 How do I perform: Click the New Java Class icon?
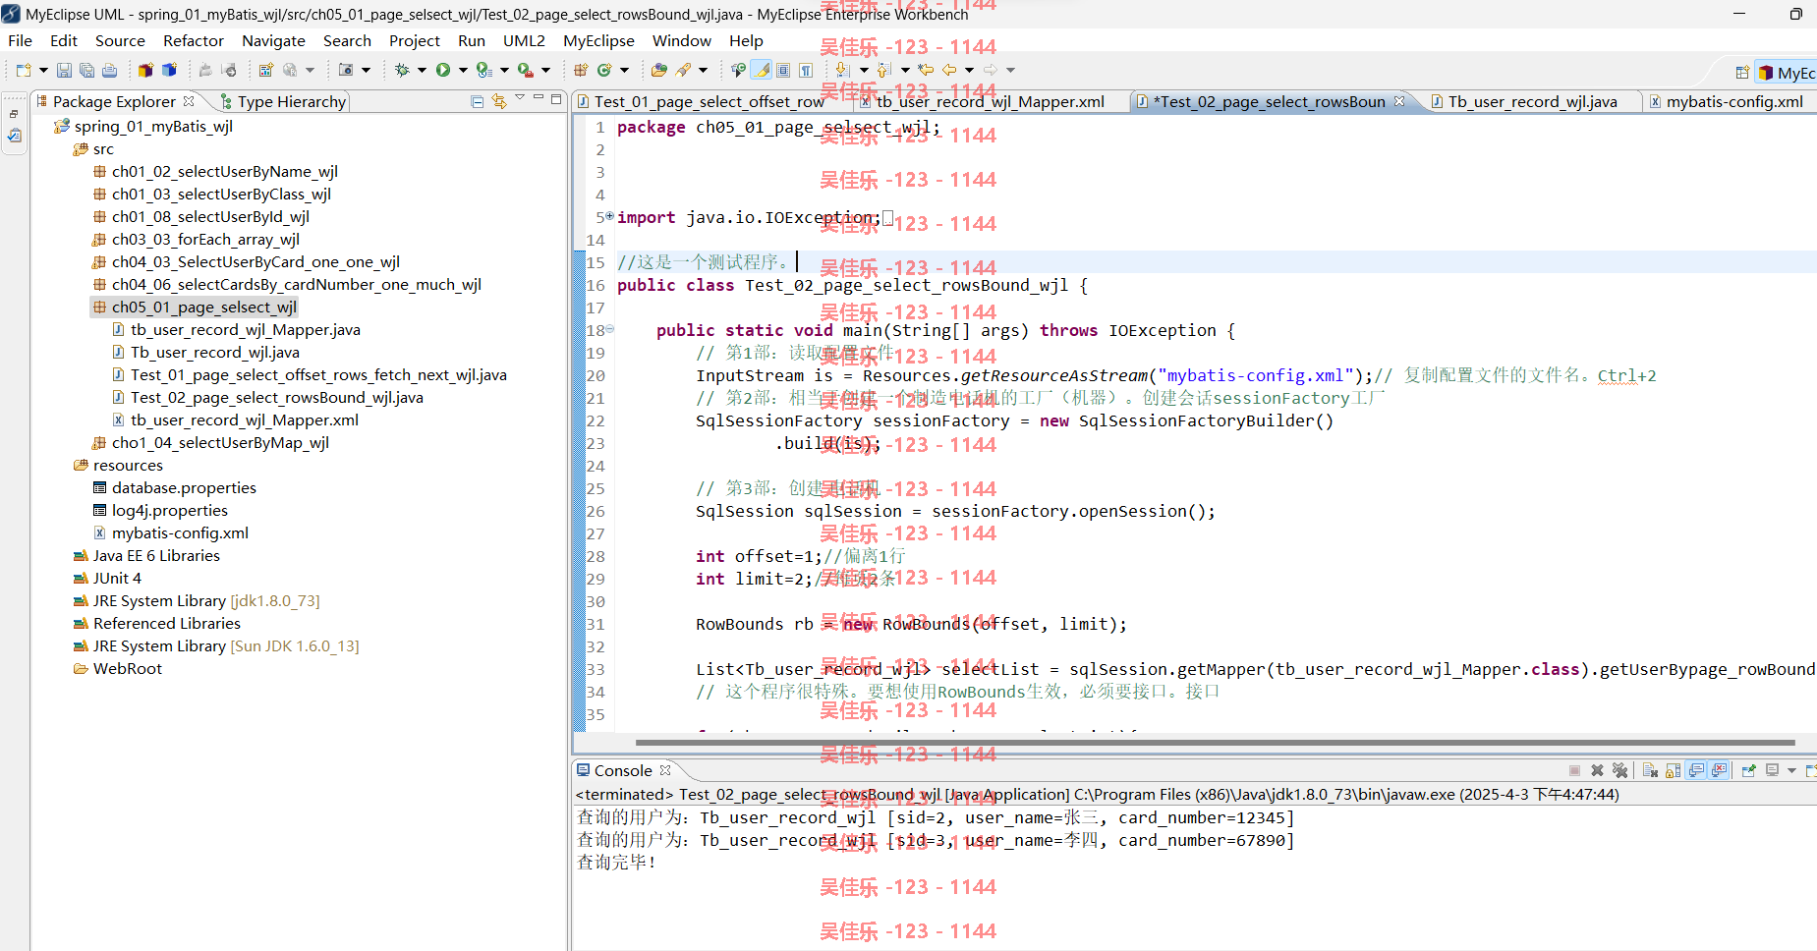pyautogui.click(x=604, y=70)
